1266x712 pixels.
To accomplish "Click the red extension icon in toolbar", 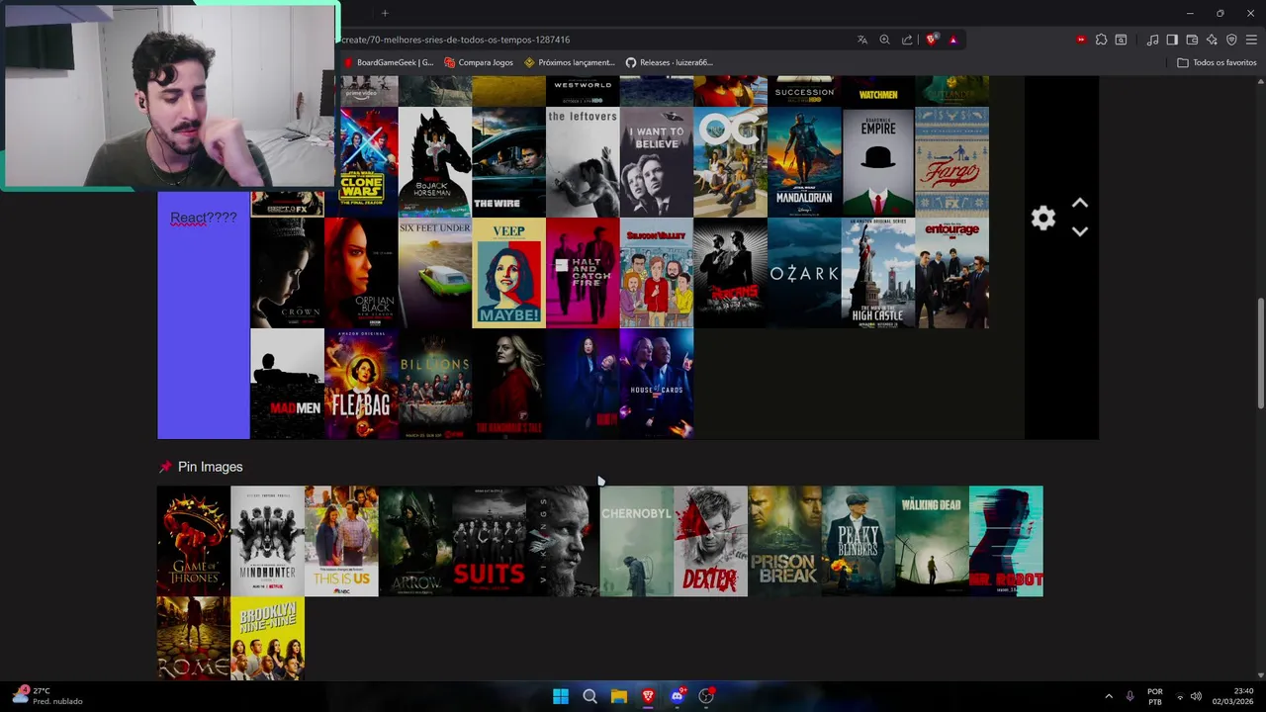I will click(1081, 40).
